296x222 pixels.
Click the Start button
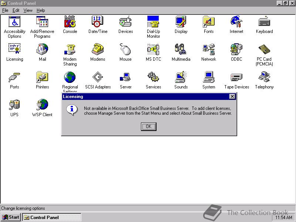pos(11,217)
